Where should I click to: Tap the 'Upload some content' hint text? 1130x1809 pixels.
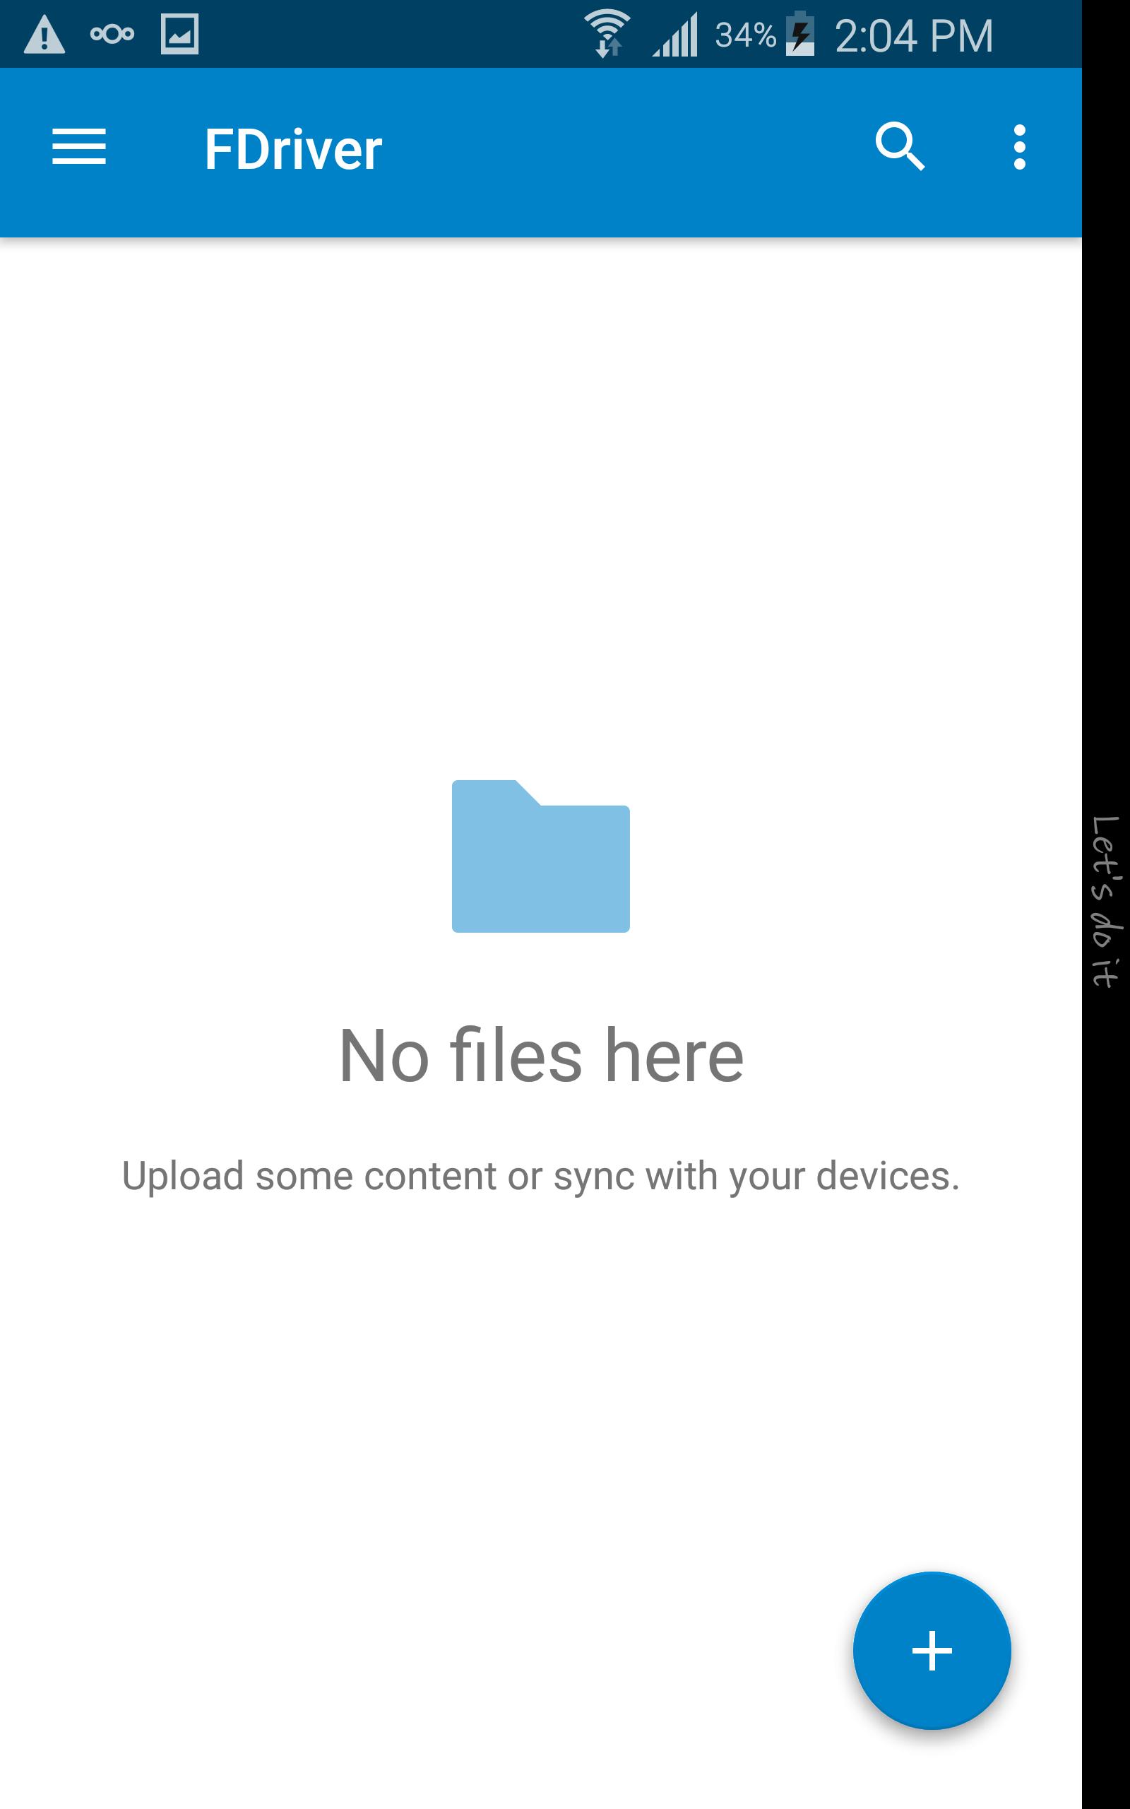[x=540, y=1176]
